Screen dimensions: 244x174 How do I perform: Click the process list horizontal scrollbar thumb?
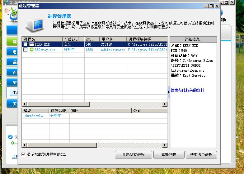pyautogui.click(x=59, y=104)
